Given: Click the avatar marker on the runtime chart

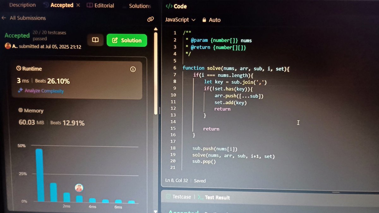Looking at the screenshot, I should tap(79, 188).
